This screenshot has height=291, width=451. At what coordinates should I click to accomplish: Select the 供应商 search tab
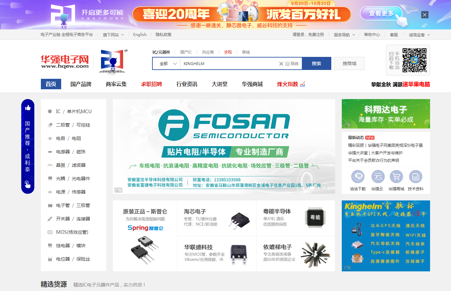208,52
